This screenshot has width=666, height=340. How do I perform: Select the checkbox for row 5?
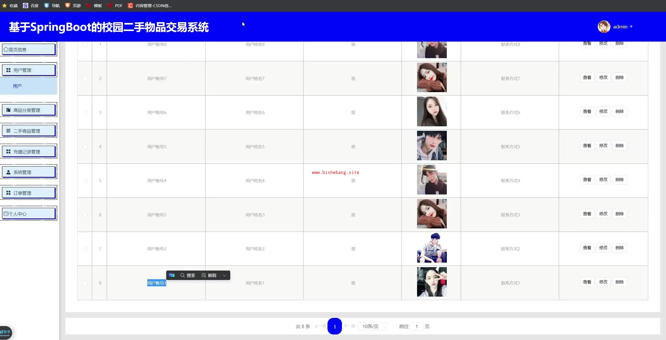(85, 181)
